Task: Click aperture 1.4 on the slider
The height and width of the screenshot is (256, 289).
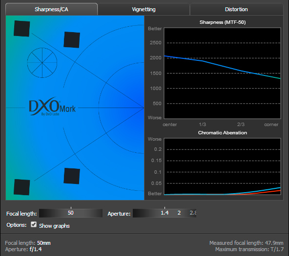Action: [165, 213]
